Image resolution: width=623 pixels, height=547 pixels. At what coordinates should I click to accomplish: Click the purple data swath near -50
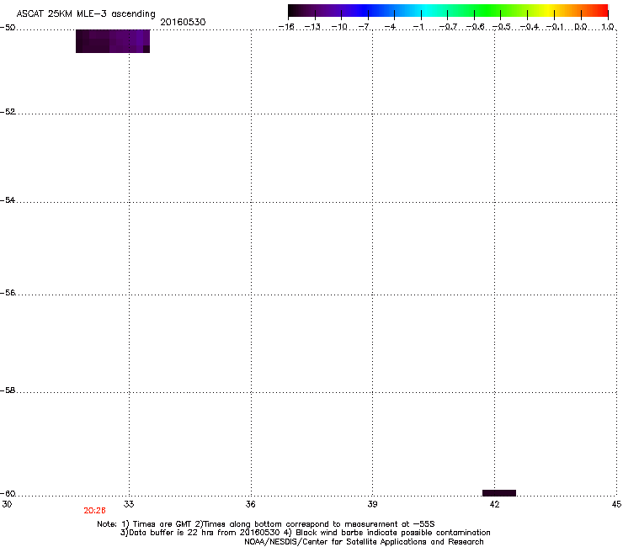tap(113, 41)
